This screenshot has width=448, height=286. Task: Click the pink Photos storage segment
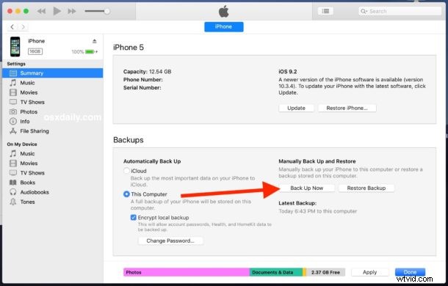[187, 272]
